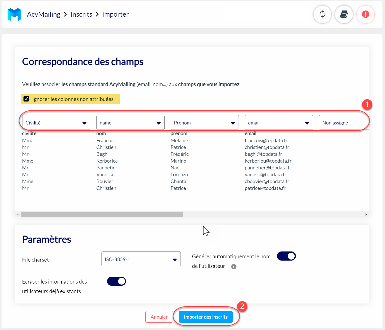This screenshot has width=385, height=330.
Task: Navigate to AcyMailing via the breadcrumb
Action: click(x=43, y=14)
